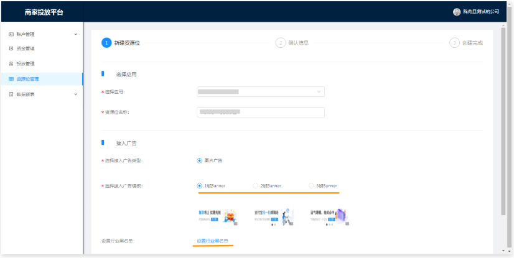Viewport: 514px width, 258px height.
Task: Click the 账户管理 sidebar icon
Action: (x=11, y=34)
